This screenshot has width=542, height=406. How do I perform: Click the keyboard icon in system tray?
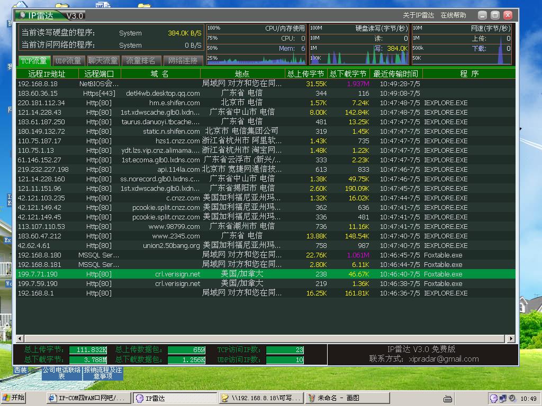pos(448,399)
